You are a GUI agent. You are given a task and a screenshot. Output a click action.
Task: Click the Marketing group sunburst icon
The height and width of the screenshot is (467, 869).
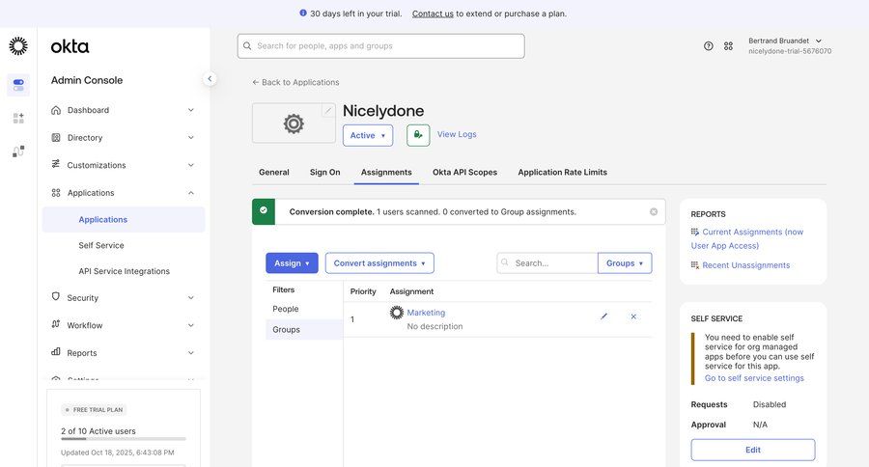[396, 313]
